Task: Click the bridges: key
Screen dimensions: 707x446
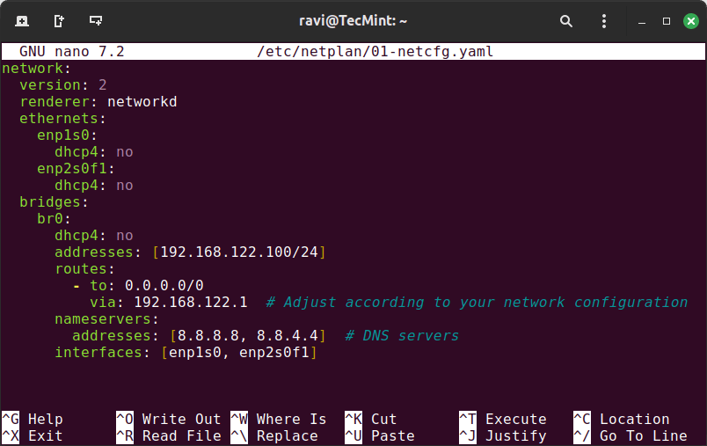Action: pos(55,202)
